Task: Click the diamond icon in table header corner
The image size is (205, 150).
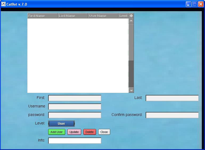Action: [131, 16]
